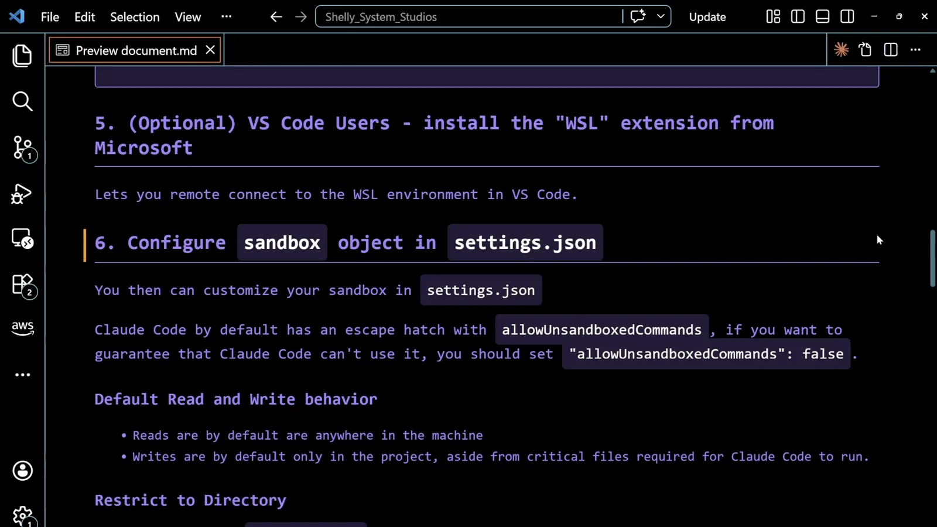Open the Accounts menu

click(22, 471)
